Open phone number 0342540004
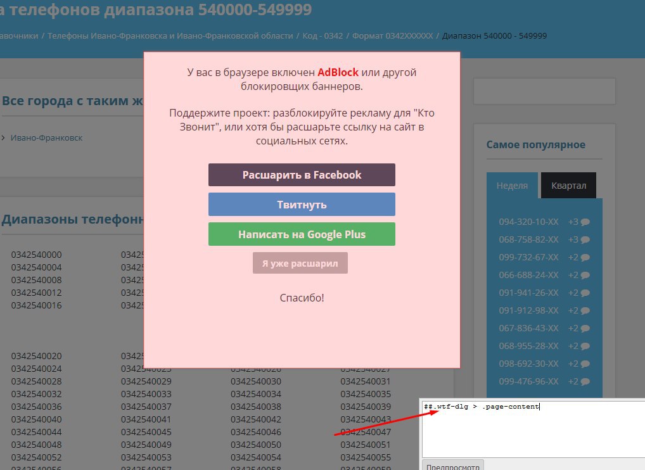Image resolution: width=645 pixels, height=470 pixels. 36,267
